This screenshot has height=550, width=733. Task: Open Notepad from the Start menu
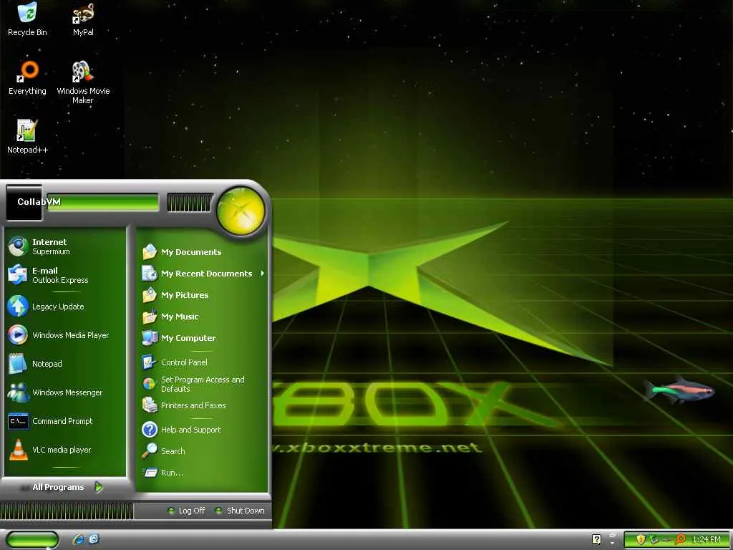(x=65, y=363)
